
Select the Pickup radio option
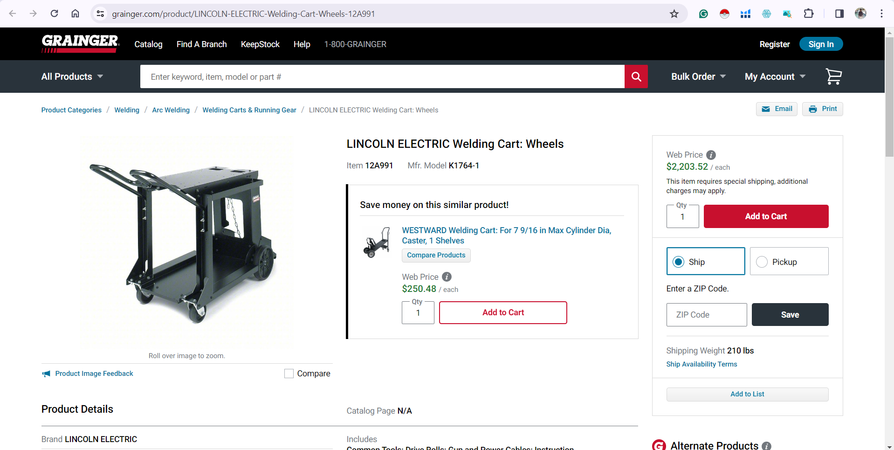click(x=789, y=262)
